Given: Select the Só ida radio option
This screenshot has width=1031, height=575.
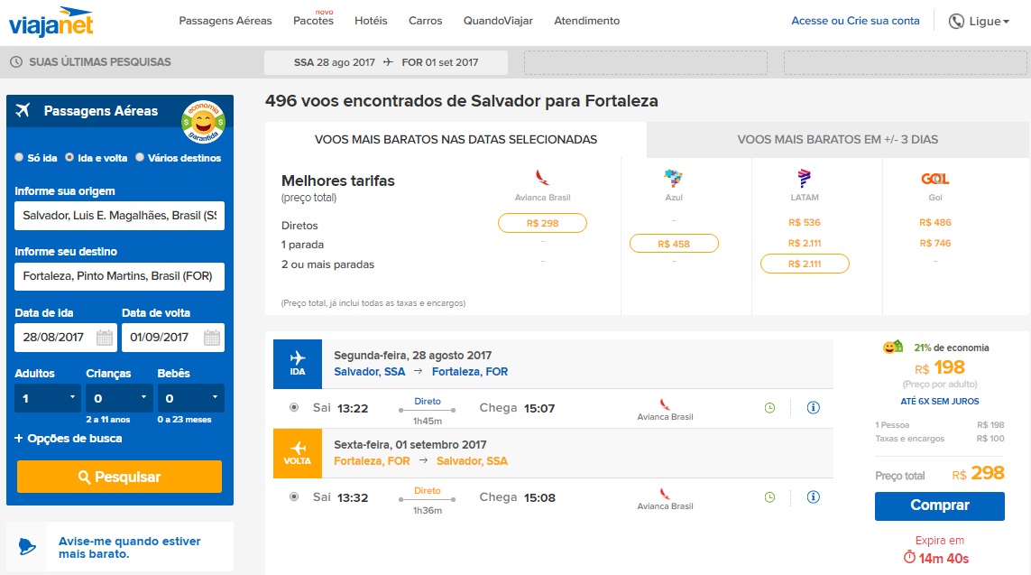Looking at the screenshot, I should click(19, 157).
